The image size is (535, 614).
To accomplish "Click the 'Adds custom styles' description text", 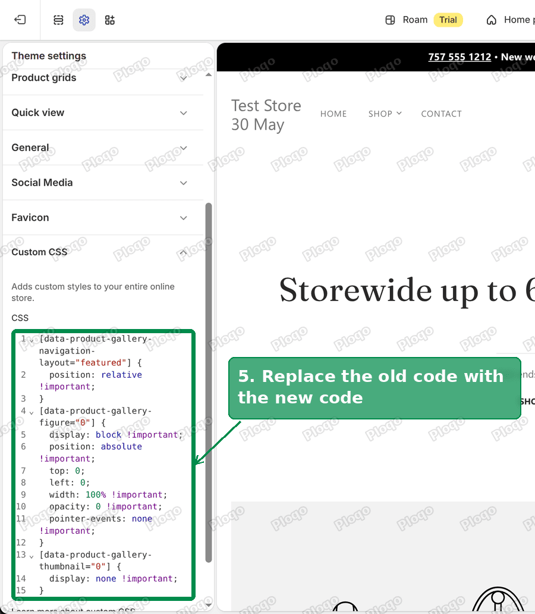I will pyautogui.click(x=93, y=292).
